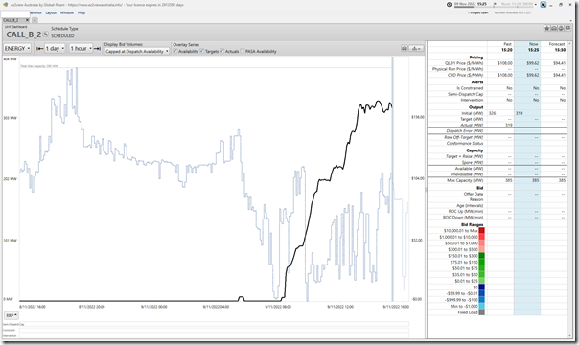Open the chart export dropdown button
The height and width of the screenshot is (345, 579).
point(416,48)
